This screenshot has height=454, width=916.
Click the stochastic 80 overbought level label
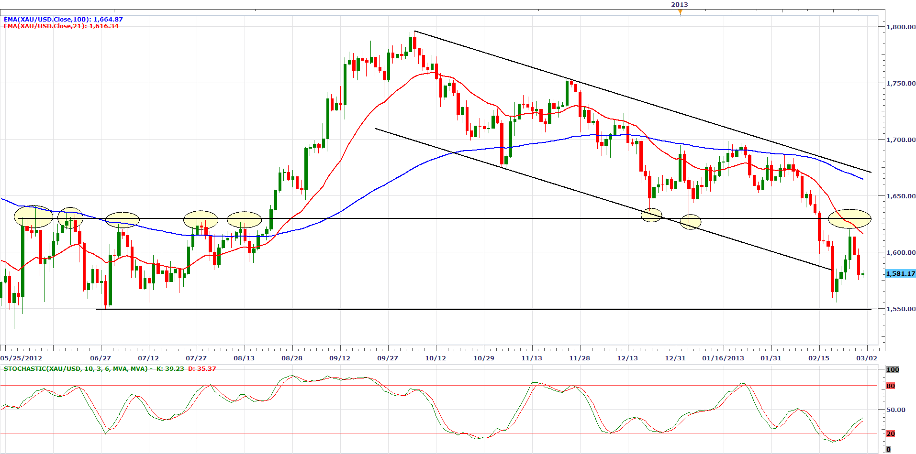pos(890,386)
